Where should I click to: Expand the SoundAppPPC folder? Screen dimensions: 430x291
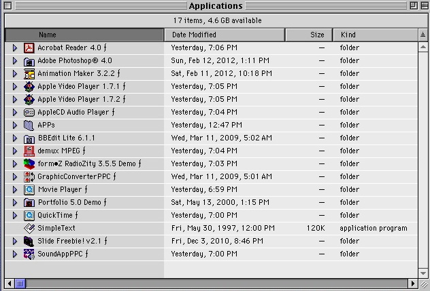pyautogui.click(x=15, y=254)
